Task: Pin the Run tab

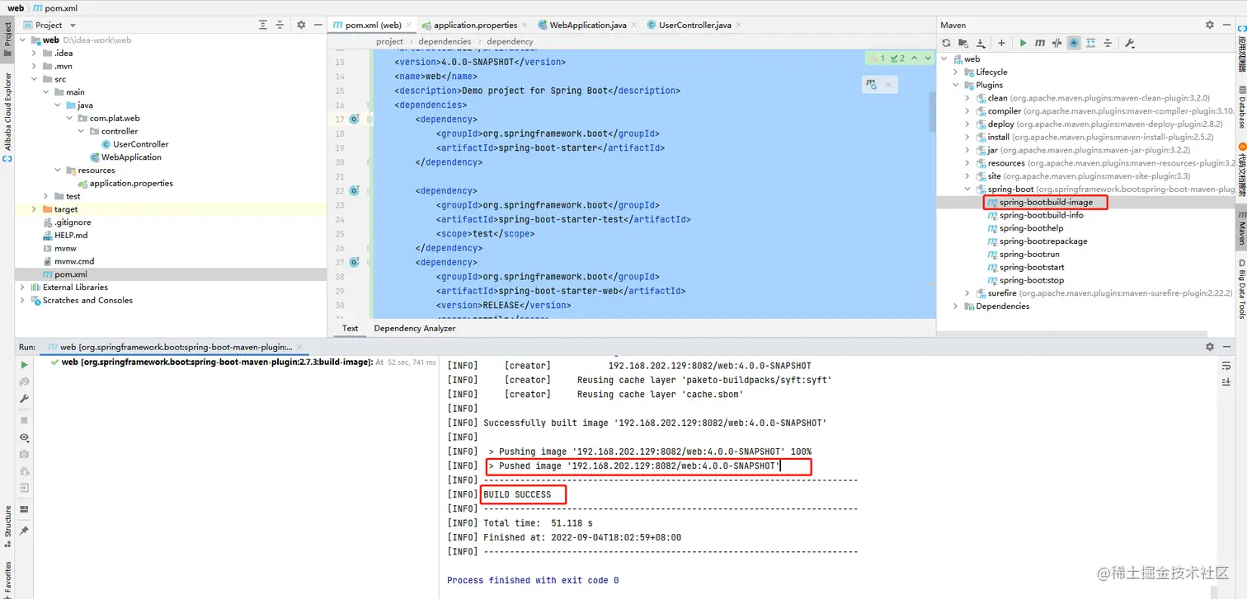Action: click(x=24, y=531)
